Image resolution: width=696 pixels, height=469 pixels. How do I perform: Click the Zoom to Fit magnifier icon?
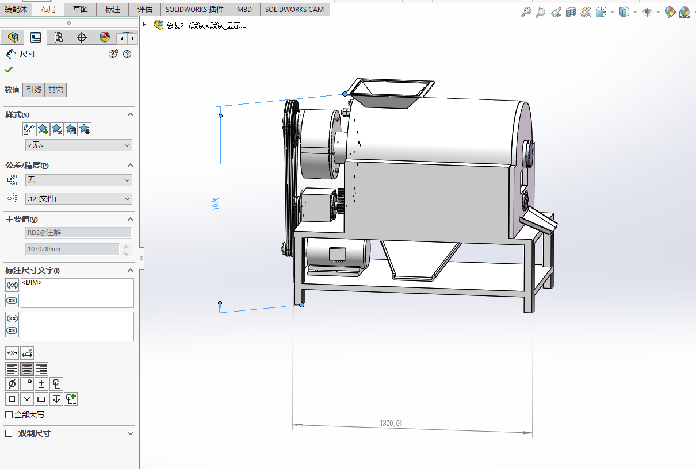coord(526,12)
